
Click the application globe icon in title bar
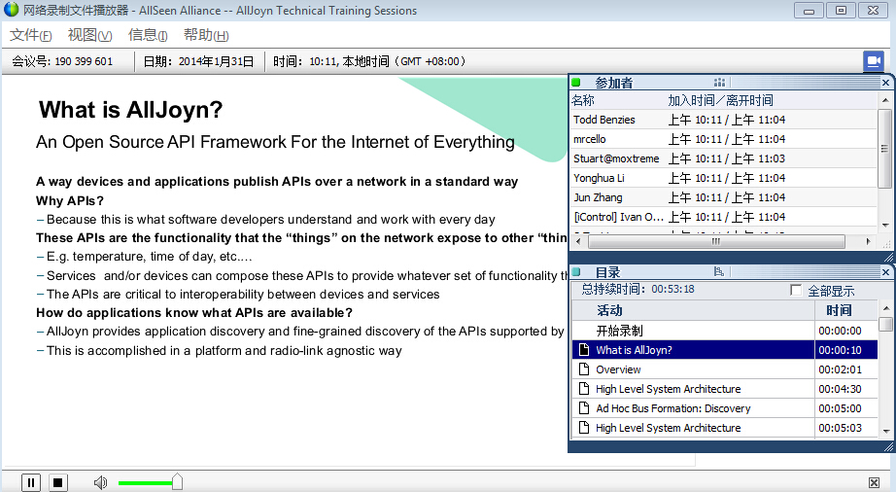pyautogui.click(x=11, y=10)
